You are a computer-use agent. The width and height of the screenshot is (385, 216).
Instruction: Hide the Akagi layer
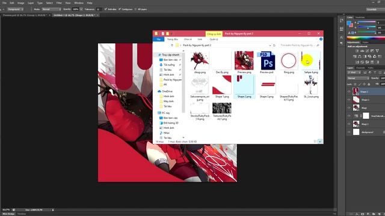(349, 108)
